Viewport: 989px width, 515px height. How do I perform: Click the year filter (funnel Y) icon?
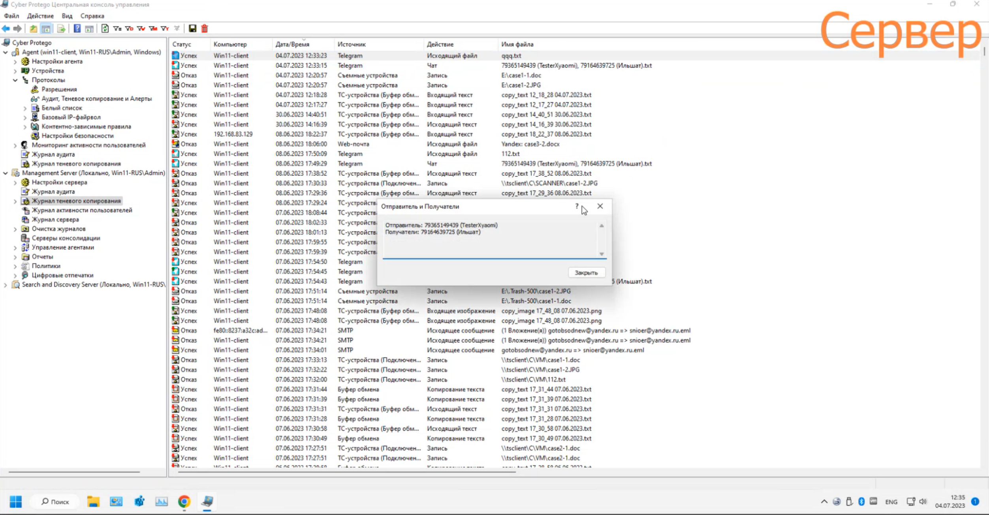point(165,28)
